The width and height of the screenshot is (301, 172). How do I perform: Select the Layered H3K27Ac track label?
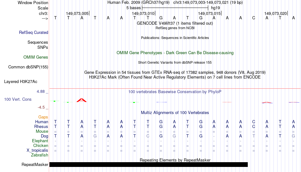pos(21,82)
